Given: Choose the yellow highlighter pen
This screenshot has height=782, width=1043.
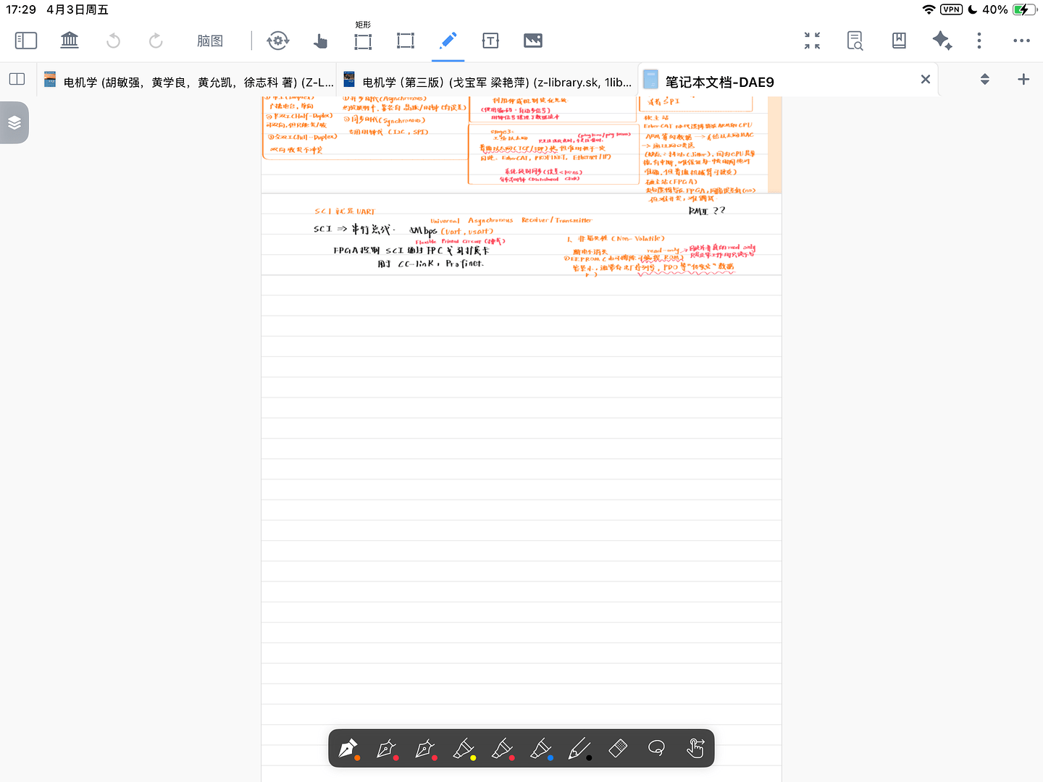Looking at the screenshot, I should [x=464, y=748].
